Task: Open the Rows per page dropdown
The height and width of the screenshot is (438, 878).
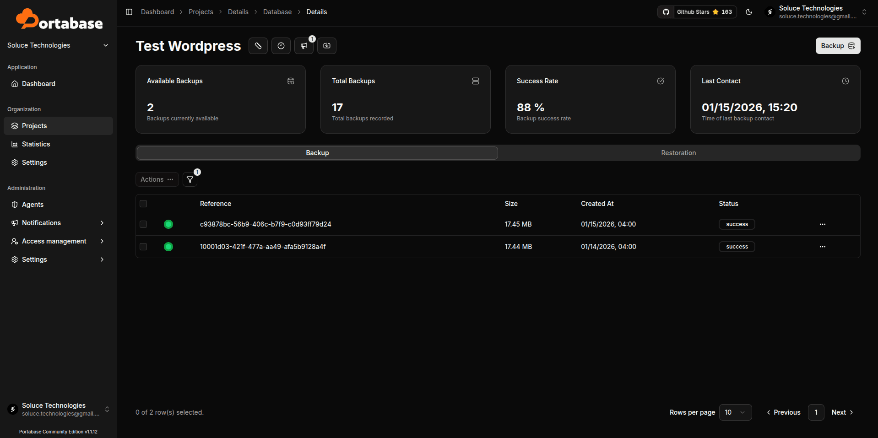Action: (735, 412)
